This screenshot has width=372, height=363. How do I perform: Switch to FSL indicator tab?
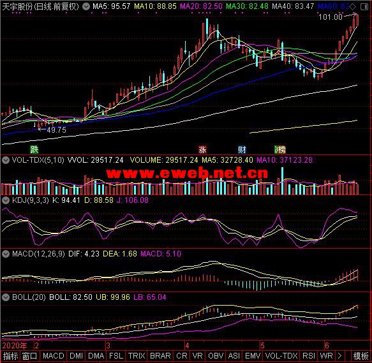[x=115, y=356]
